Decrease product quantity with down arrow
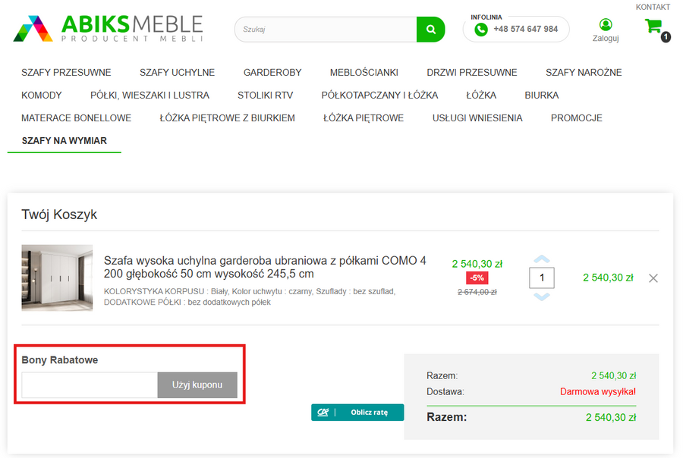 pyautogui.click(x=542, y=296)
